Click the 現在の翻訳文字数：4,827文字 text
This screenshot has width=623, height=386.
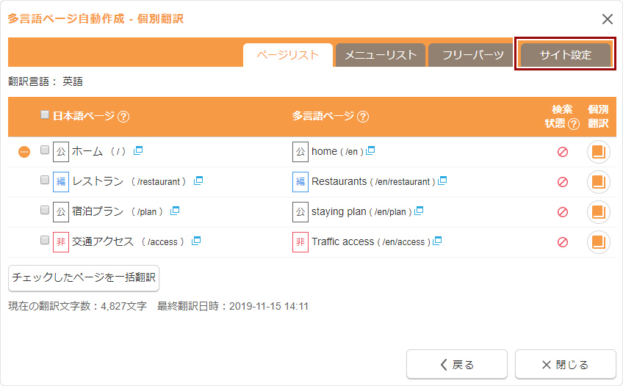(x=77, y=306)
